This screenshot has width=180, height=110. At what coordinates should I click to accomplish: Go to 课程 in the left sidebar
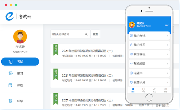[20, 85]
